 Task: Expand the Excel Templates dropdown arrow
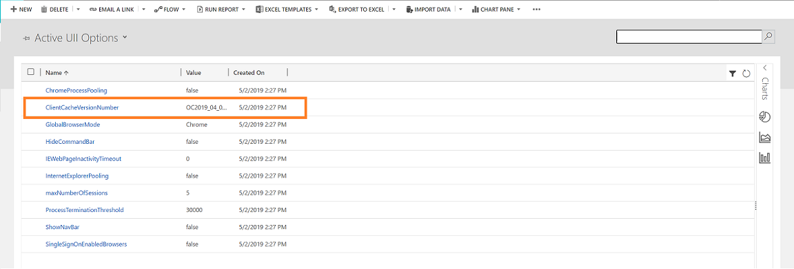pyautogui.click(x=316, y=10)
